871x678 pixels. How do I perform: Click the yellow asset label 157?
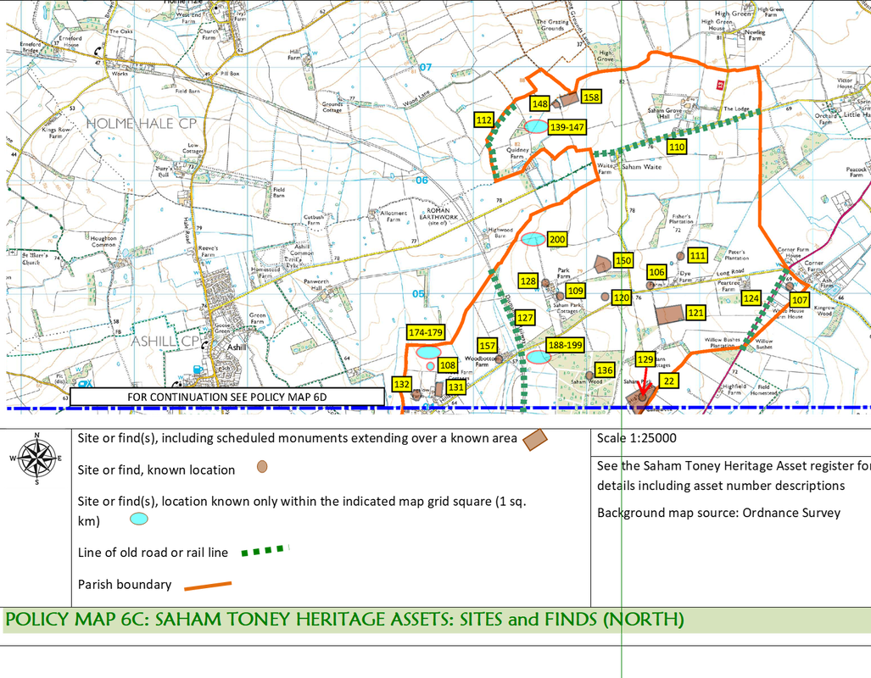tap(487, 346)
